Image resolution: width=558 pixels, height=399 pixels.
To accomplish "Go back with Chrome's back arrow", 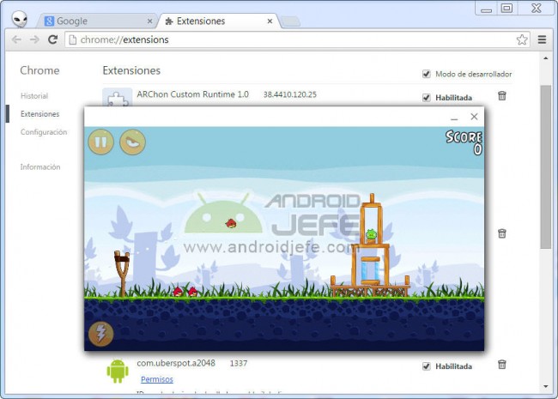I will pos(16,39).
